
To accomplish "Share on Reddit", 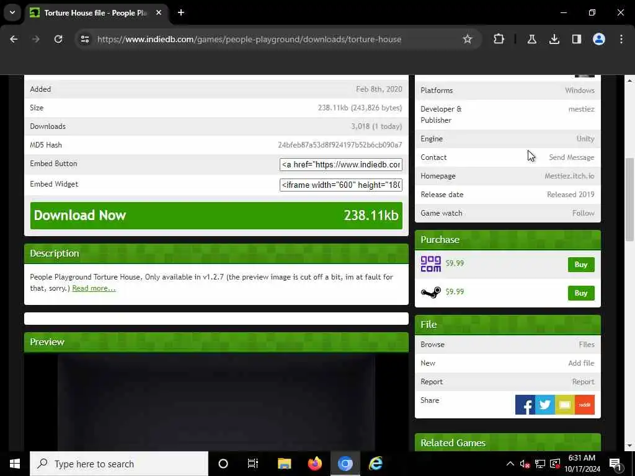I will pyautogui.click(x=584, y=405).
